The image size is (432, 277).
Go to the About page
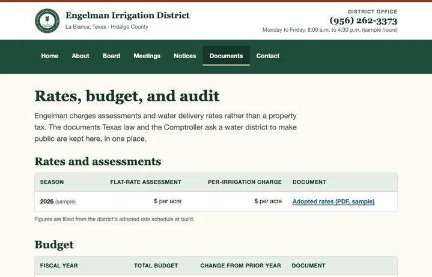point(81,56)
